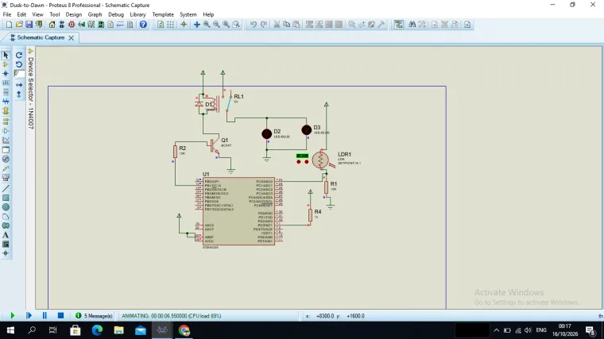The image size is (604, 339).
Task: Advance the simulation with the Step button
Action: pyautogui.click(x=29, y=315)
